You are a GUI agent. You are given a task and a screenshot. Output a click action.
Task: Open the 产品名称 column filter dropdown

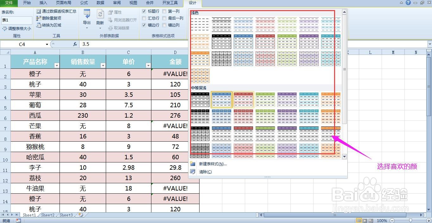pyautogui.click(x=57, y=66)
